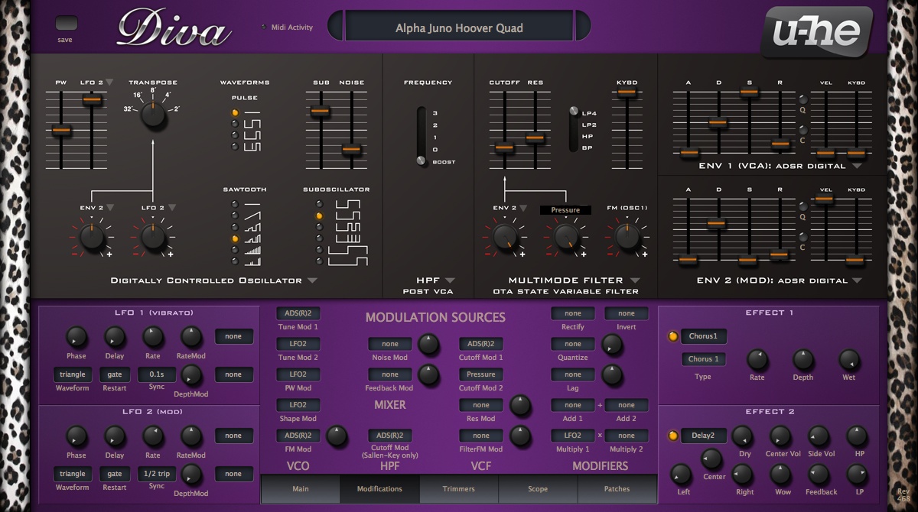918x512 pixels.
Task: Open the Patches tab
Action: [617, 489]
